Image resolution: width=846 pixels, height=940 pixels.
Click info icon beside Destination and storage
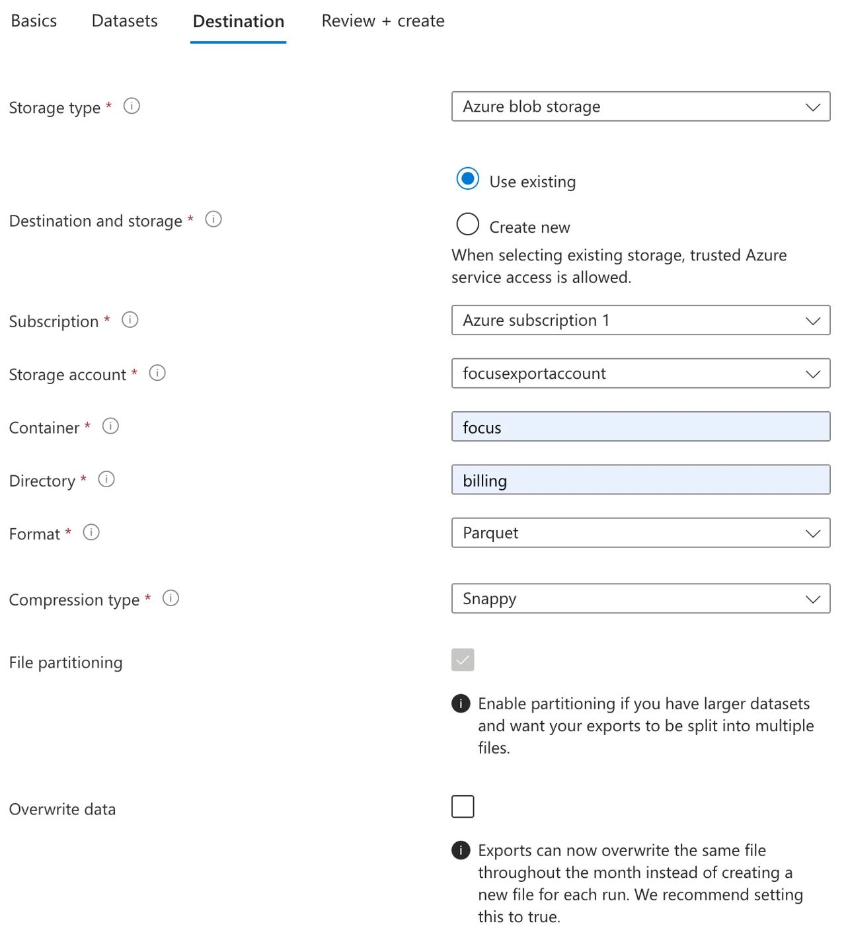click(213, 219)
